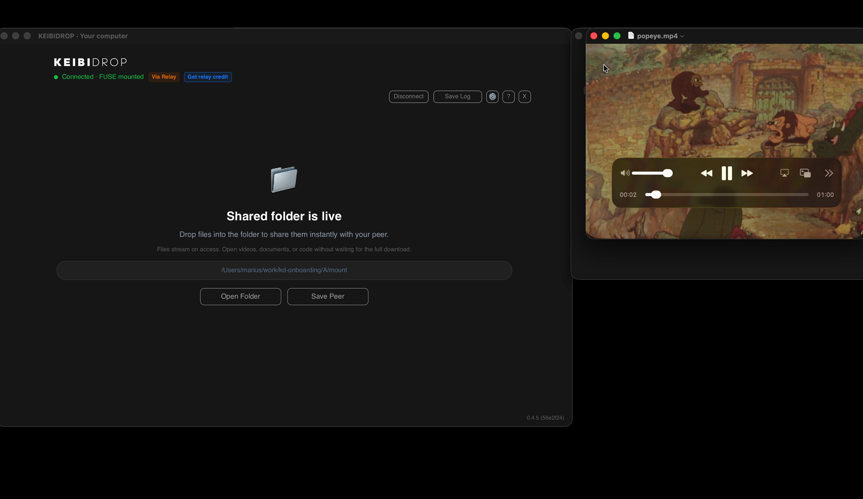Click the Connected · FUSE mounted status text

(x=103, y=77)
